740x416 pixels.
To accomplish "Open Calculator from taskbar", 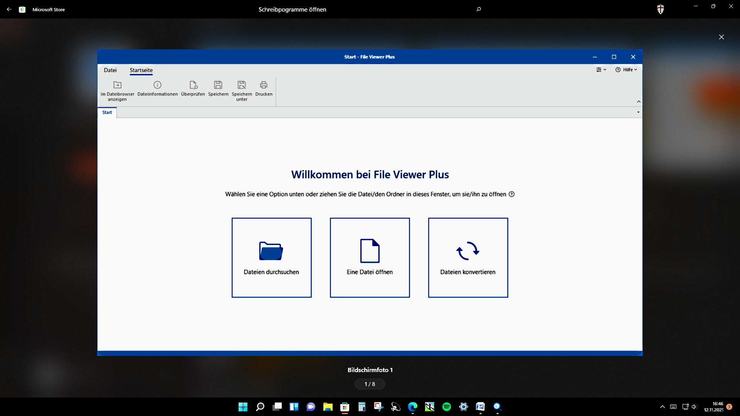I will pos(362,407).
